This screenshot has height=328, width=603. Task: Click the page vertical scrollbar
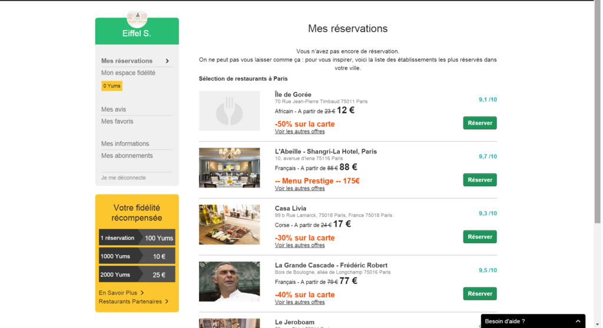[x=597, y=112]
